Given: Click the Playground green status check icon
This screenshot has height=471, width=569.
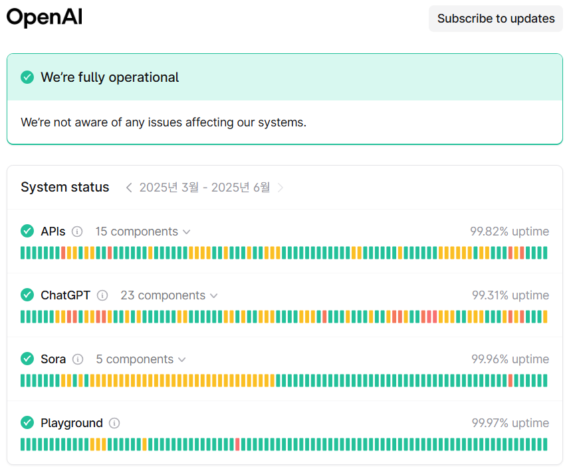Looking at the screenshot, I should tap(27, 422).
